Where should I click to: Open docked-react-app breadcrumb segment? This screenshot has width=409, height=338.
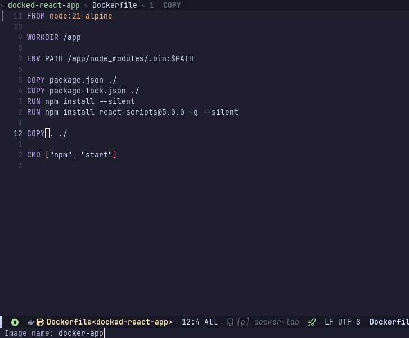tap(44, 5)
